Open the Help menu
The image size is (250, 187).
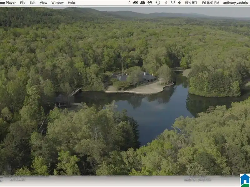tap(71, 2)
